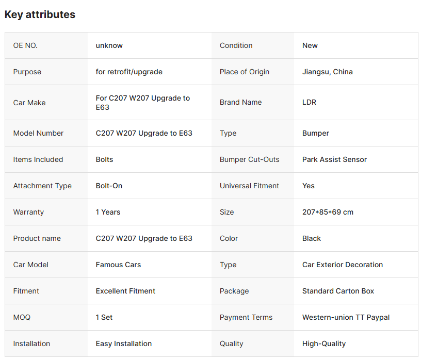Click the "unknow" OE number value
This screenshot has width=421, height=359.
pos(109,45)
